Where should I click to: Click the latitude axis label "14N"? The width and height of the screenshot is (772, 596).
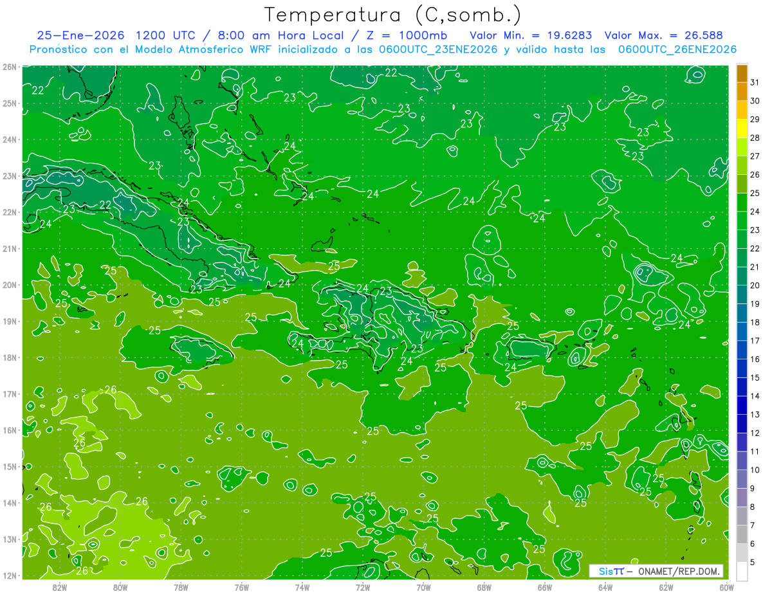coord(9,503)
